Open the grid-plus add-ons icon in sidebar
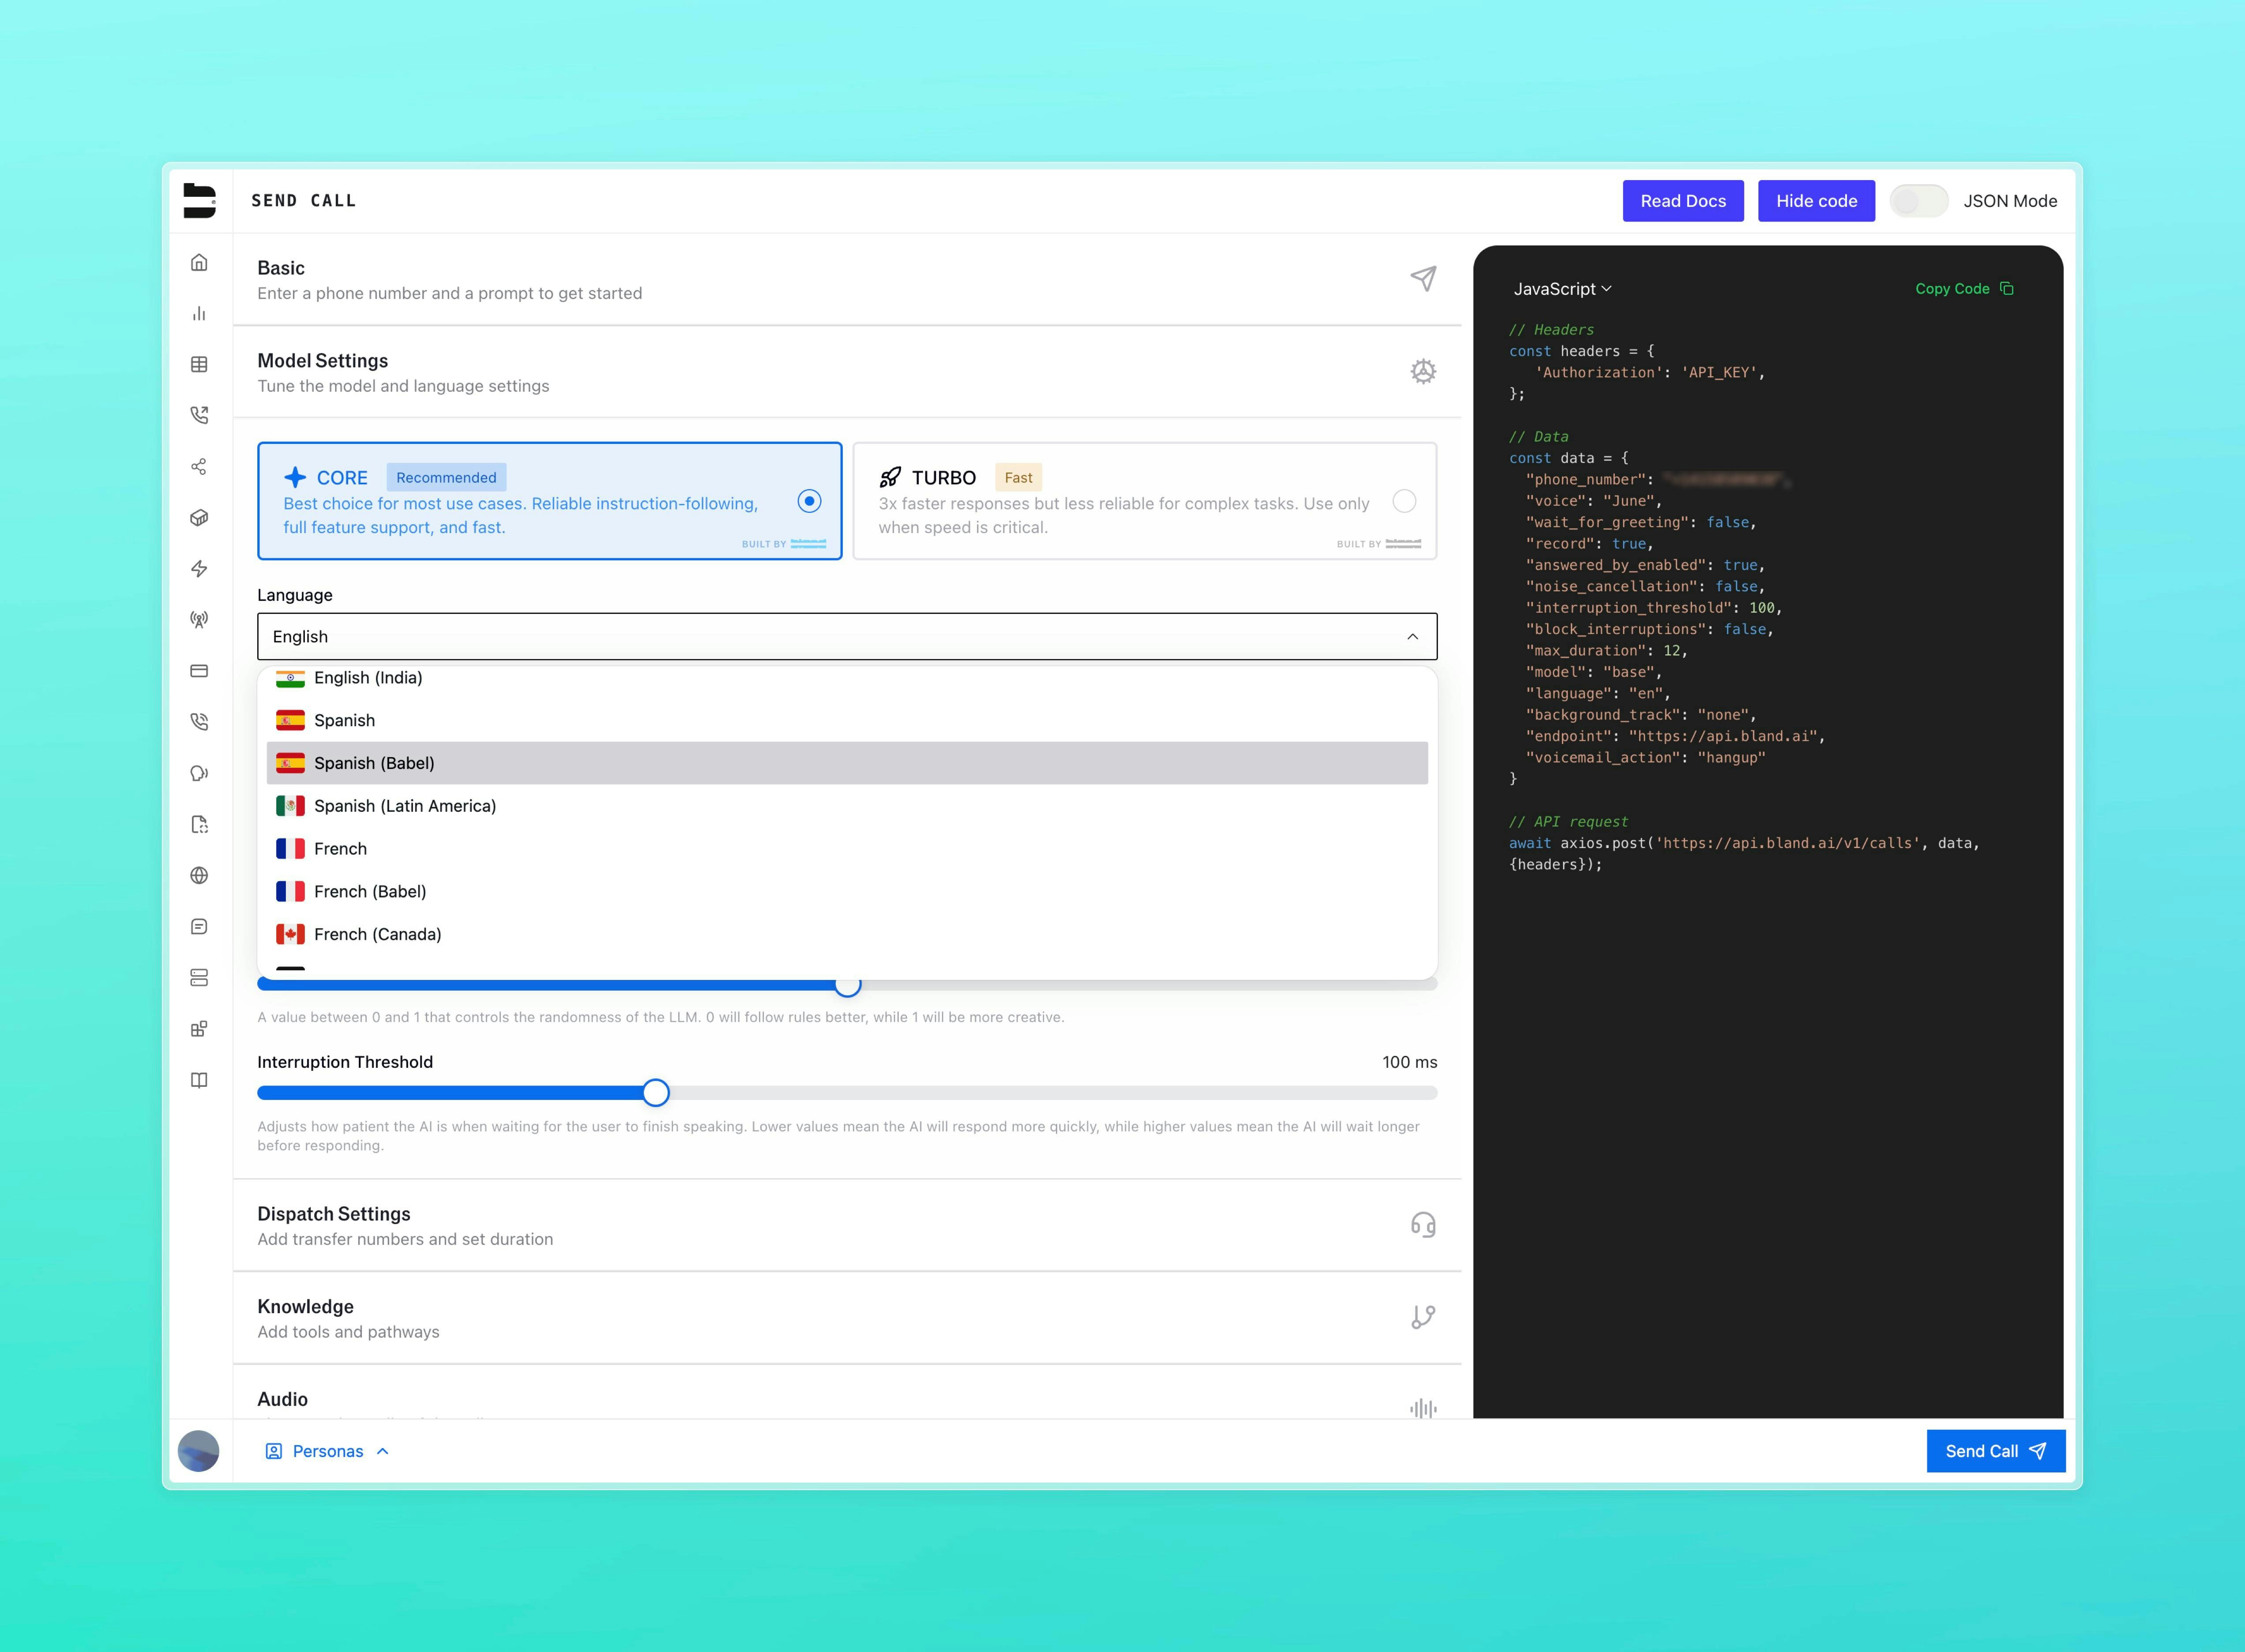2245x1652 pixels. tap(199, 1029)
